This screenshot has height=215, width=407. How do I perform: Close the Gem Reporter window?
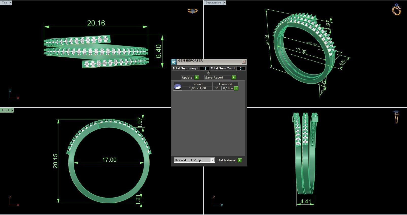pyautogui.click(x=244, y=62)
